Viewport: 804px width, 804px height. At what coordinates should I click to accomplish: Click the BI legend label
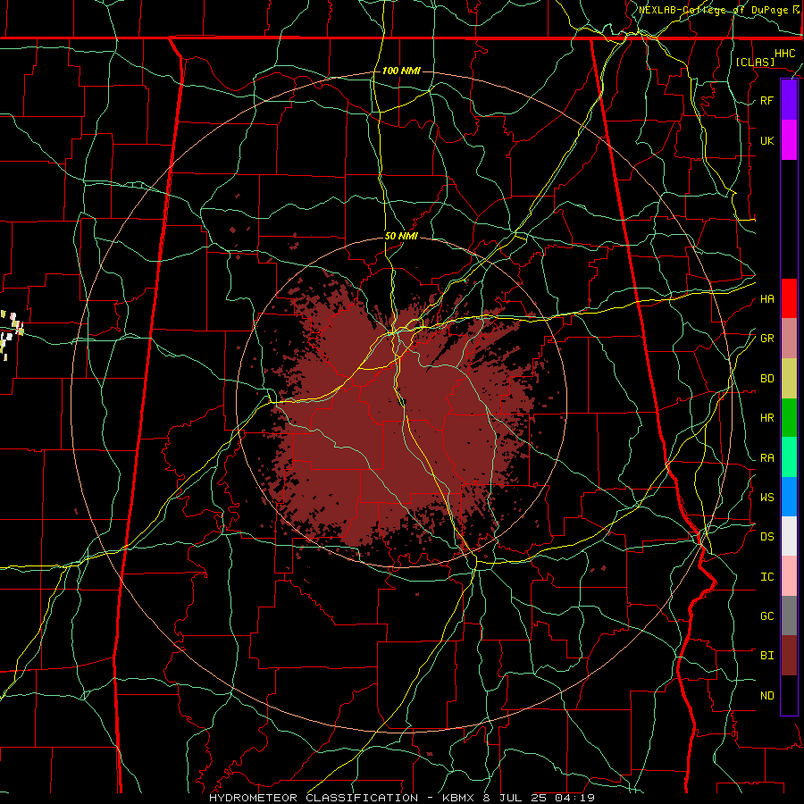[766, 656]
